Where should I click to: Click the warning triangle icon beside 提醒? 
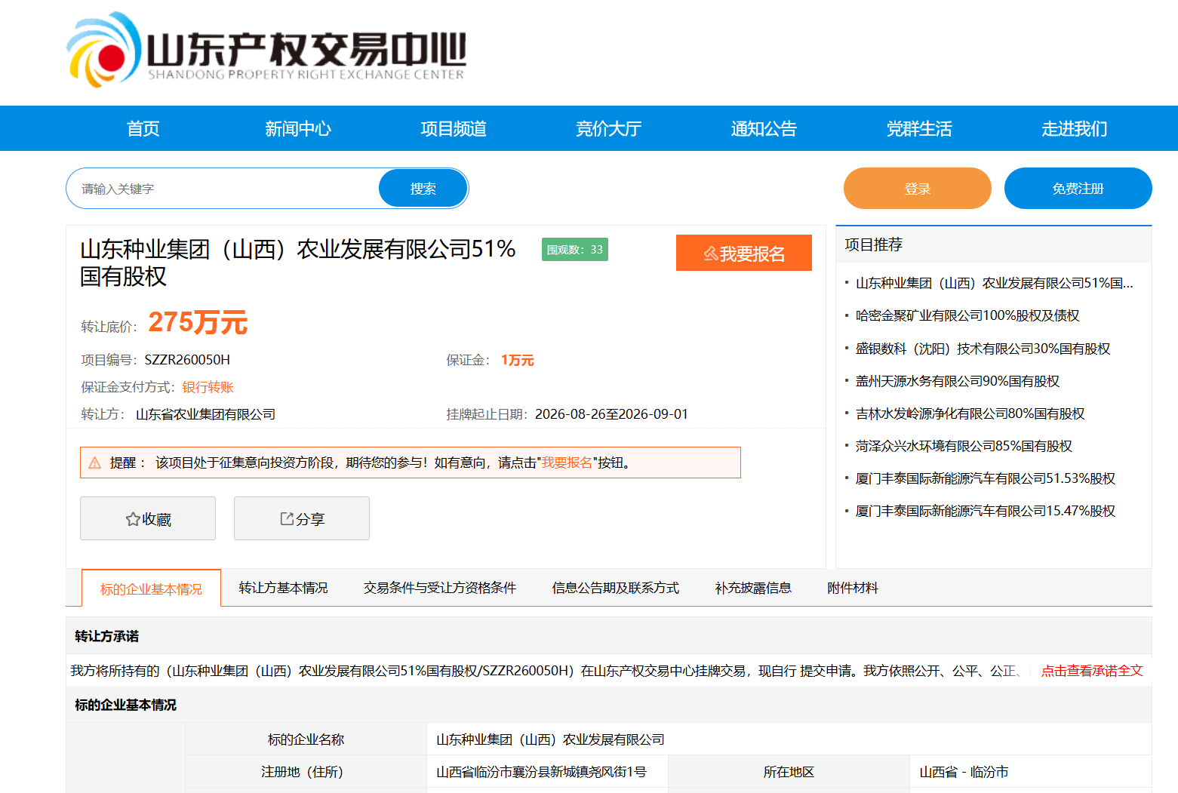tap(95, 463)
